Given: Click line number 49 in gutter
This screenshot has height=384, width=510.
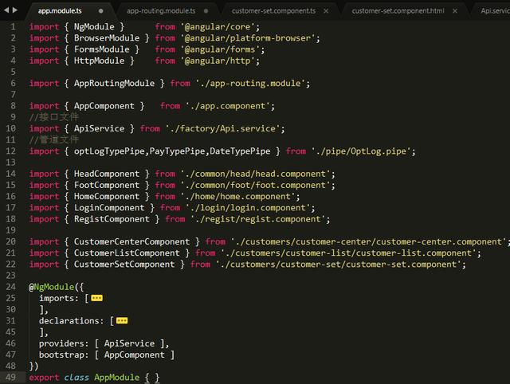Looking at the screenshot, I should pyautogui.click(x=10, y=377).
